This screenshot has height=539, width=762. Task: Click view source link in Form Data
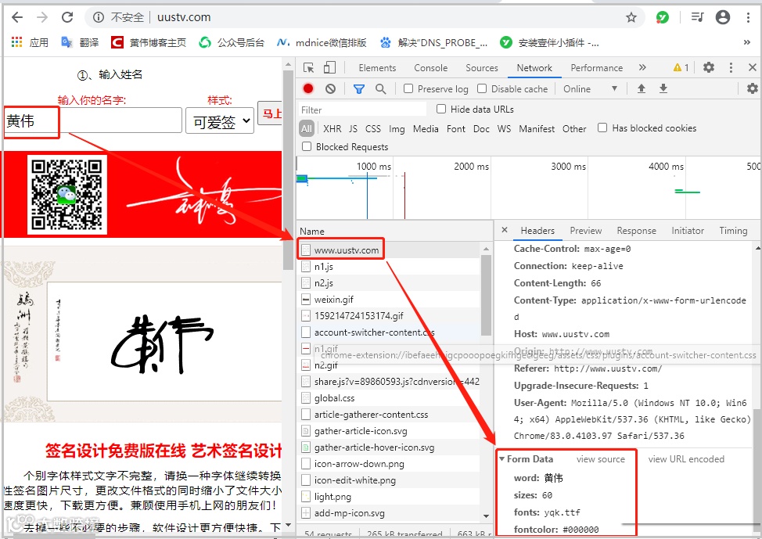point(601,458)
